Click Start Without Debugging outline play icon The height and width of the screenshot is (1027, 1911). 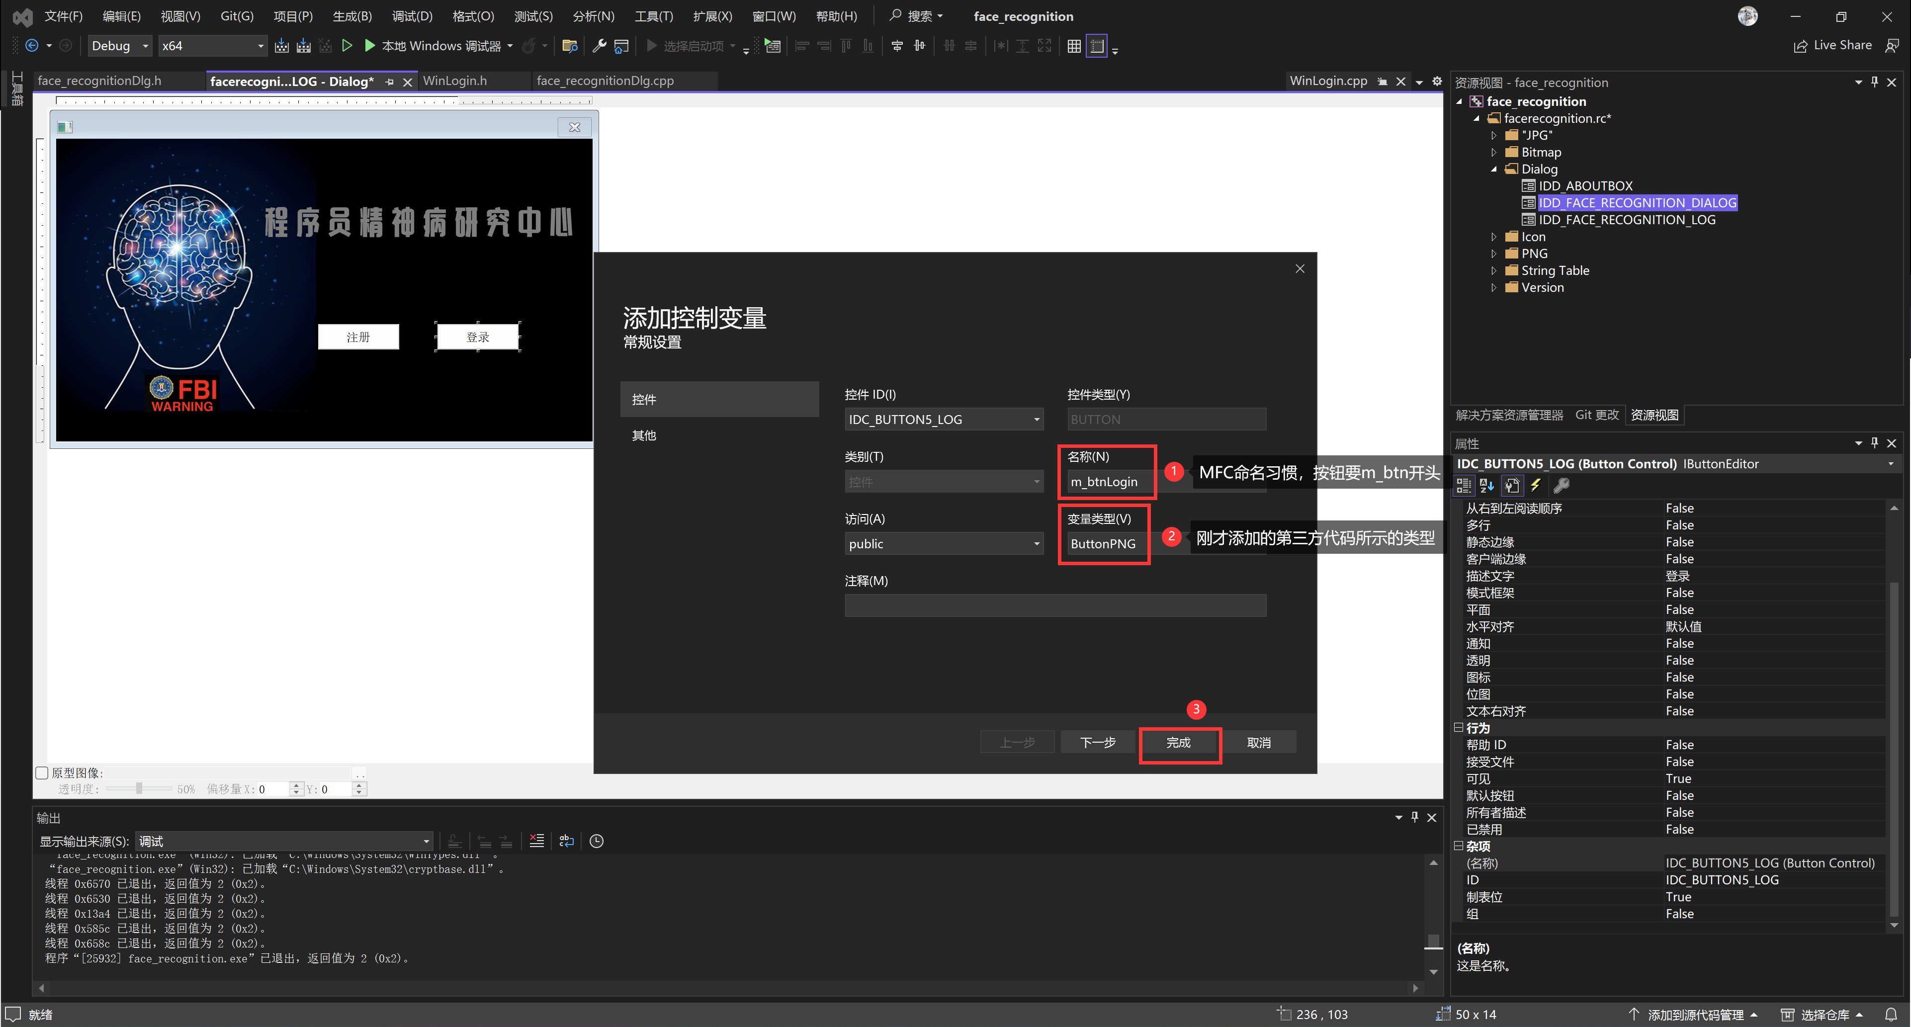(x=347, y=46)
